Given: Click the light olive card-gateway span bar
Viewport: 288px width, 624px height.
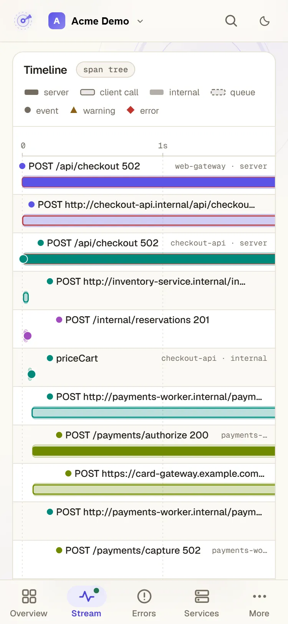Looking at the screenshot, I should pos(154,490).
